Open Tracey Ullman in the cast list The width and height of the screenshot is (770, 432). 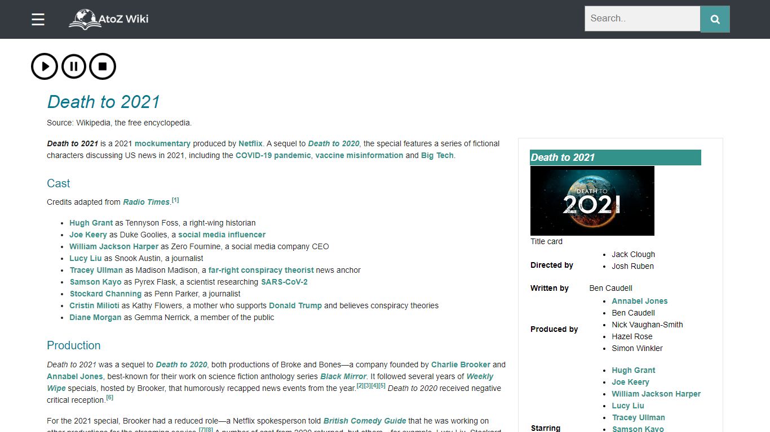pos(96,270)
